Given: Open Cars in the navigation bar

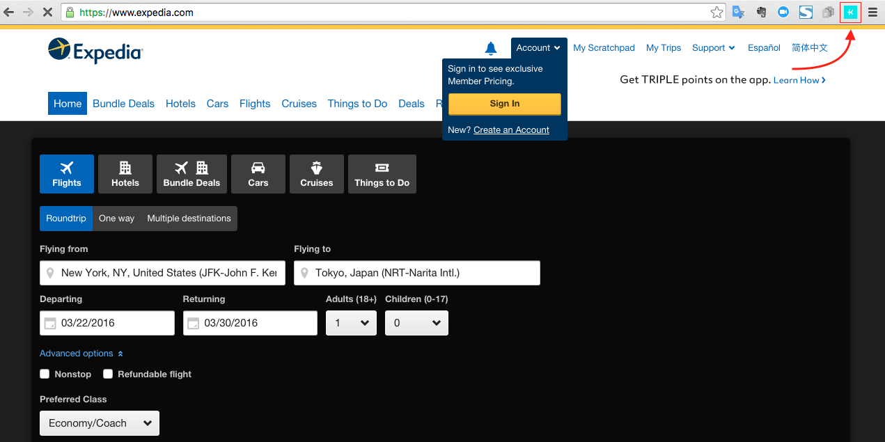Looking at the screenshot, I should [x=217, y=104].
